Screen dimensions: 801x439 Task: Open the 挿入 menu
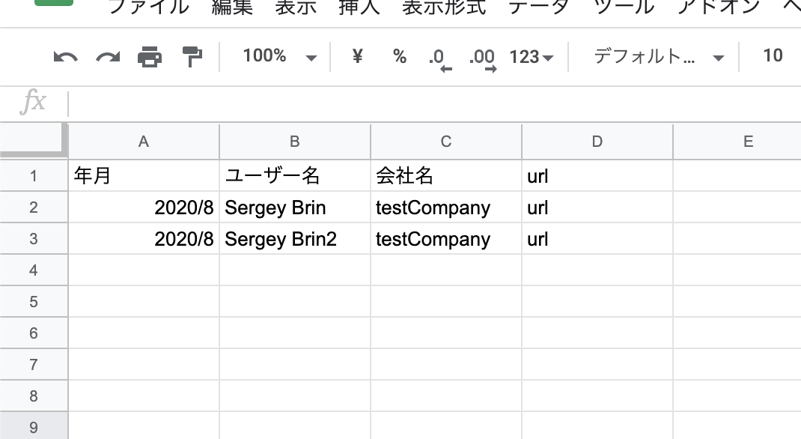(359, 7)
